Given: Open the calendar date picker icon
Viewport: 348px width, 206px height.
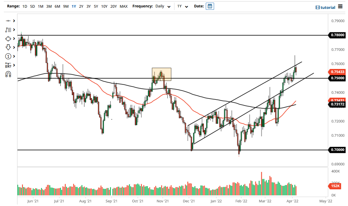Looking at the screenshot, I should coord(210,6).
